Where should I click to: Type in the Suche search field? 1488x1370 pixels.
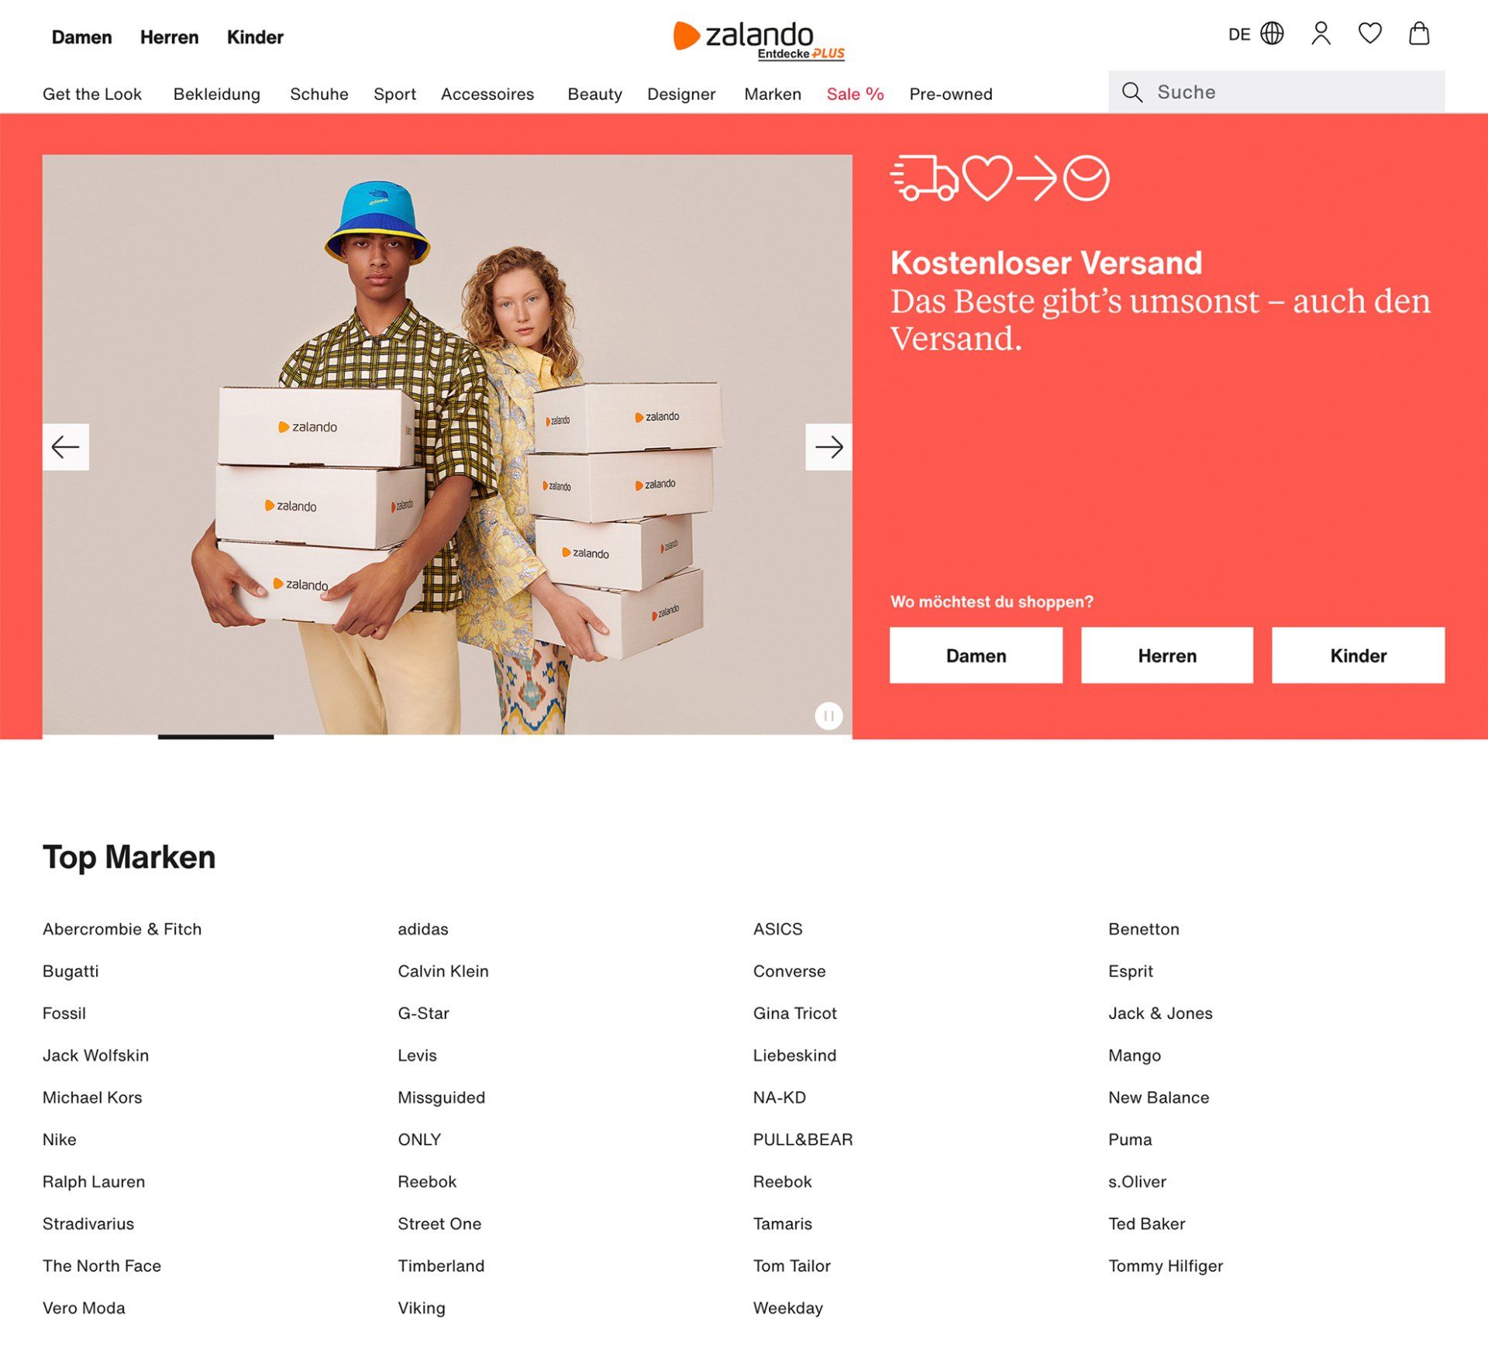click(x=1294, y=92)
